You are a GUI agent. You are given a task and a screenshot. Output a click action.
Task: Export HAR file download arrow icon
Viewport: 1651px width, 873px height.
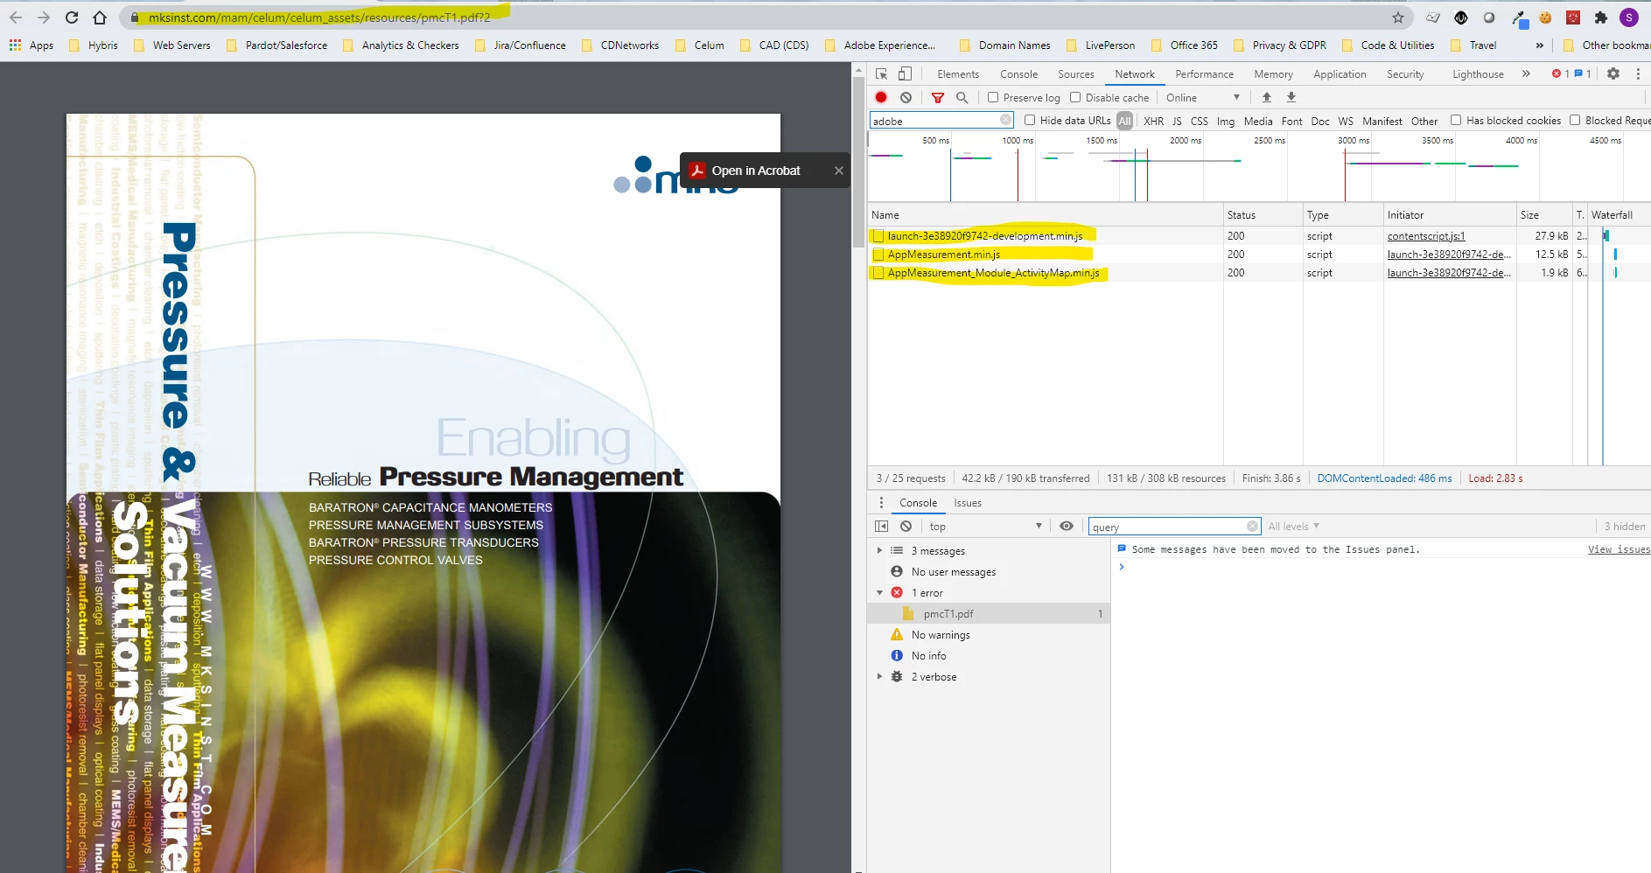click(1291, 97)
